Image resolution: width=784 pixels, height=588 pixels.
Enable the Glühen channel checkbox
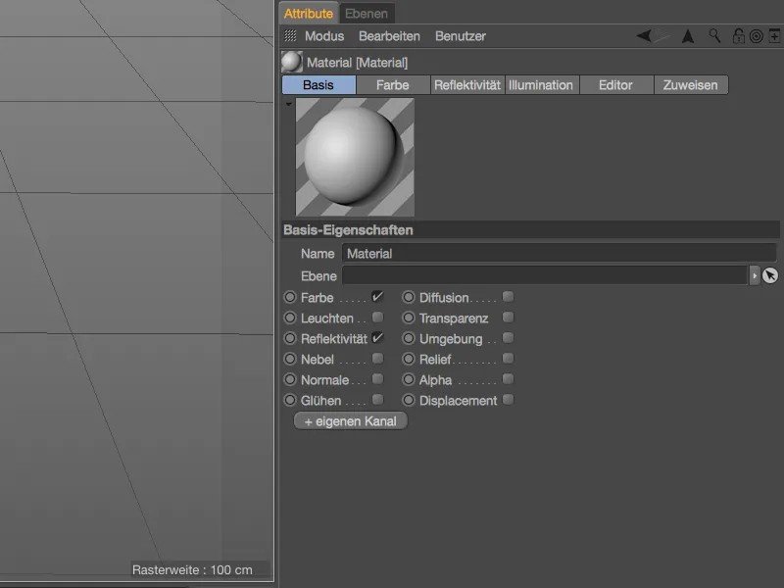pos(377,400)
